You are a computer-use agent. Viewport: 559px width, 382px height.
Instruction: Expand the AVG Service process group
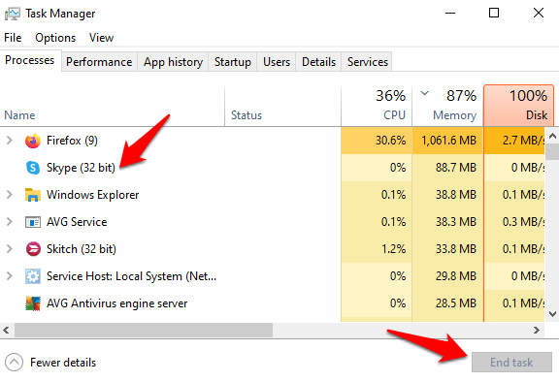tap(10, 222)
